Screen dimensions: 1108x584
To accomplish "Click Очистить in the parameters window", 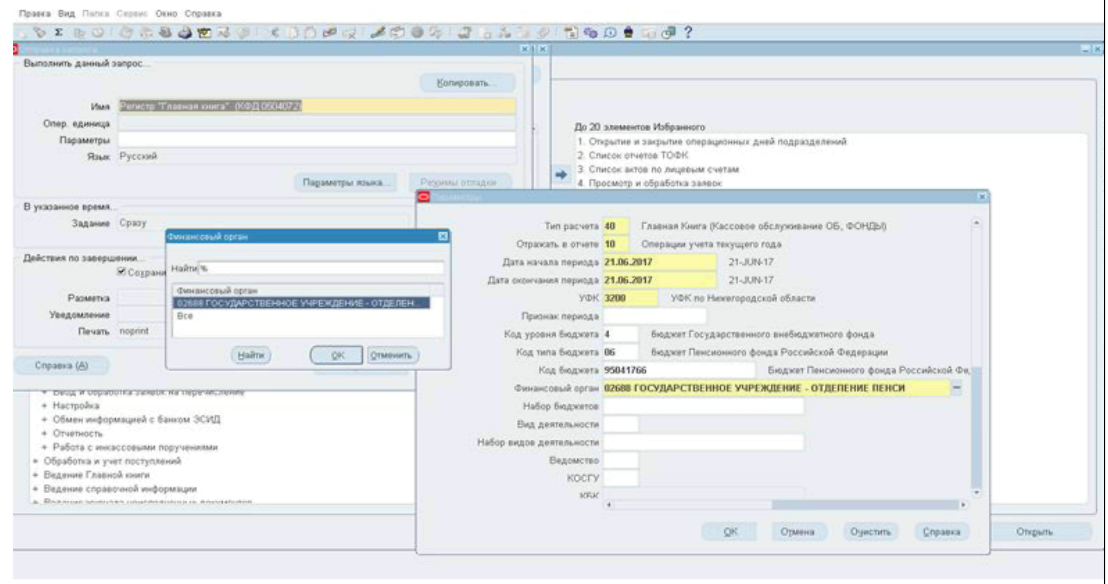I will click(870, 532).
